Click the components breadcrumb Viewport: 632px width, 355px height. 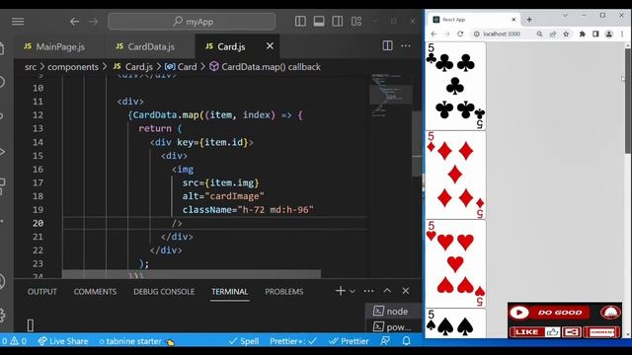pyautogui.click(x=73, y=67)
